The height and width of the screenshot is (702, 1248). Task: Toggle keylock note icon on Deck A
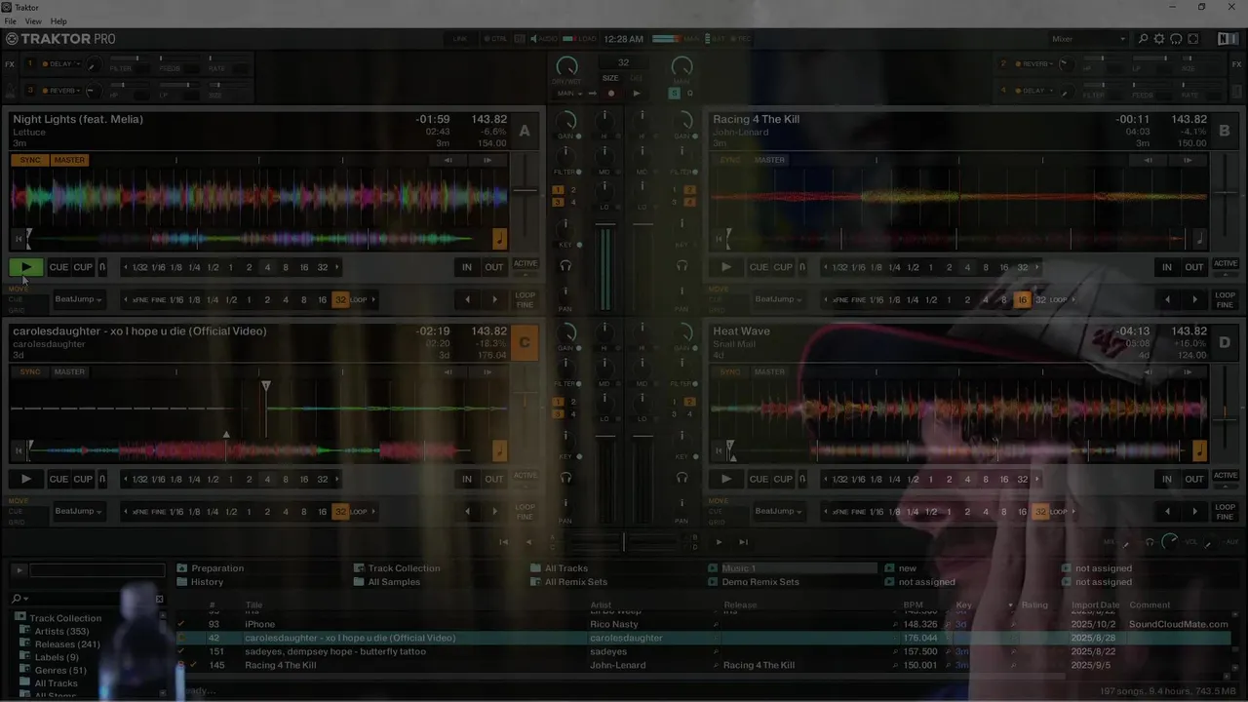coord(499,238)
